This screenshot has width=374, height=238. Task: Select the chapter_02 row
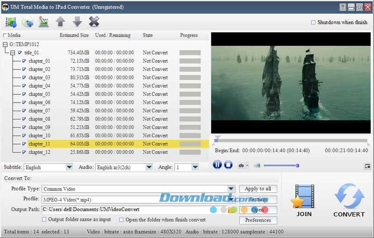(118, 69)
